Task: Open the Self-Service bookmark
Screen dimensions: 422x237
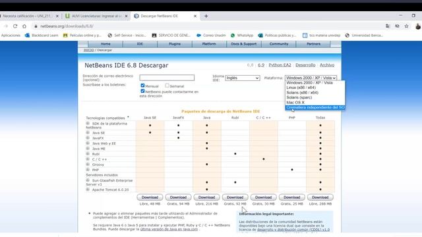Action: click(127, 35)
